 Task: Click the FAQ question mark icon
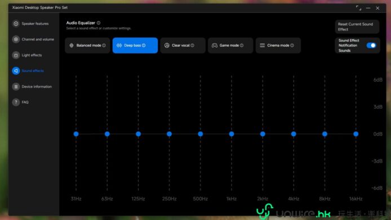click(16, 102)
